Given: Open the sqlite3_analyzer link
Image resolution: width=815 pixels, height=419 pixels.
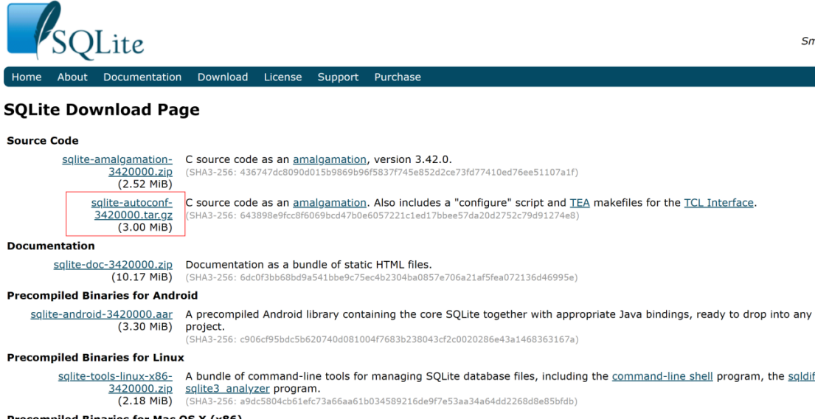Looking at the screenshot, I should (228, 388).
